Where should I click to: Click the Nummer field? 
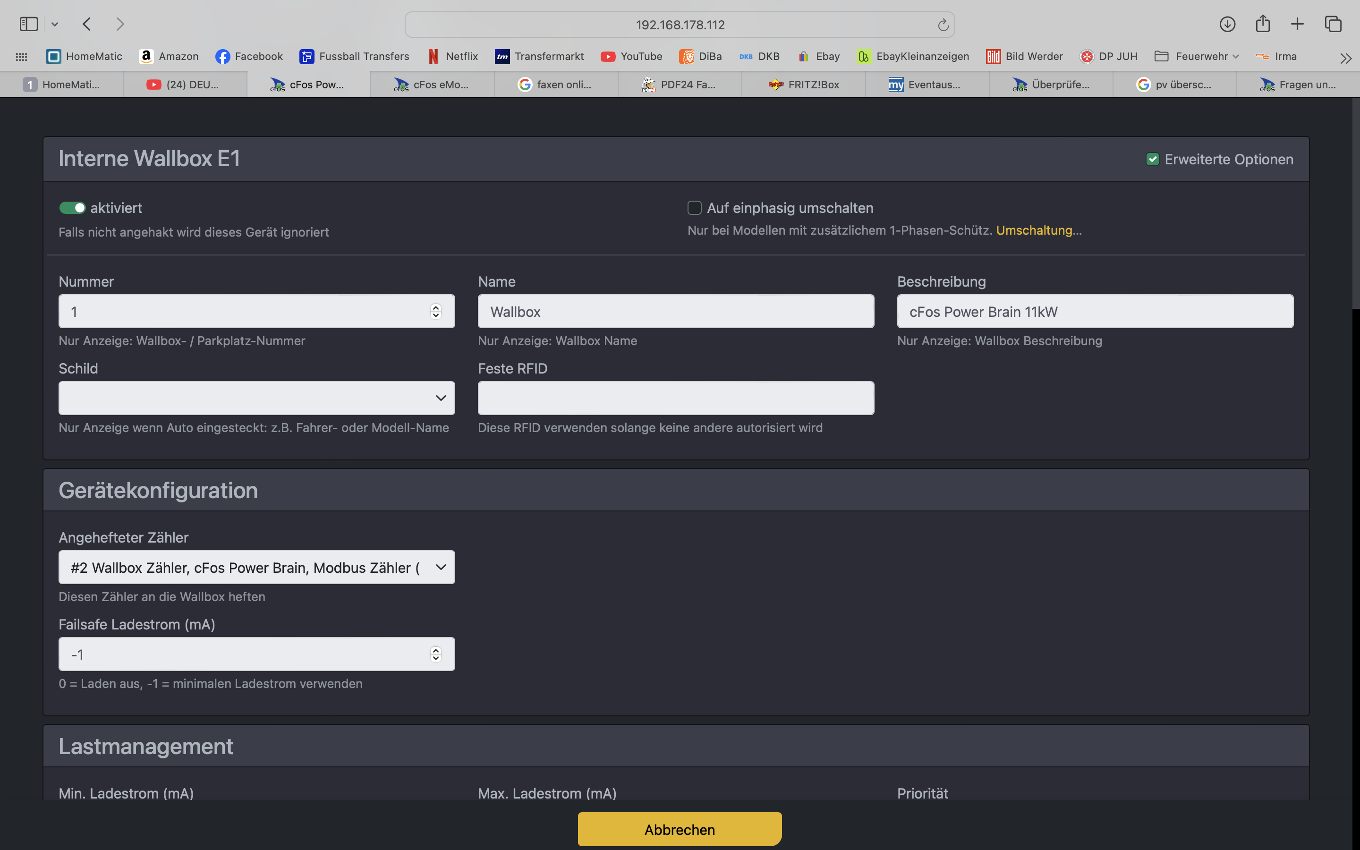coord(257,312)
